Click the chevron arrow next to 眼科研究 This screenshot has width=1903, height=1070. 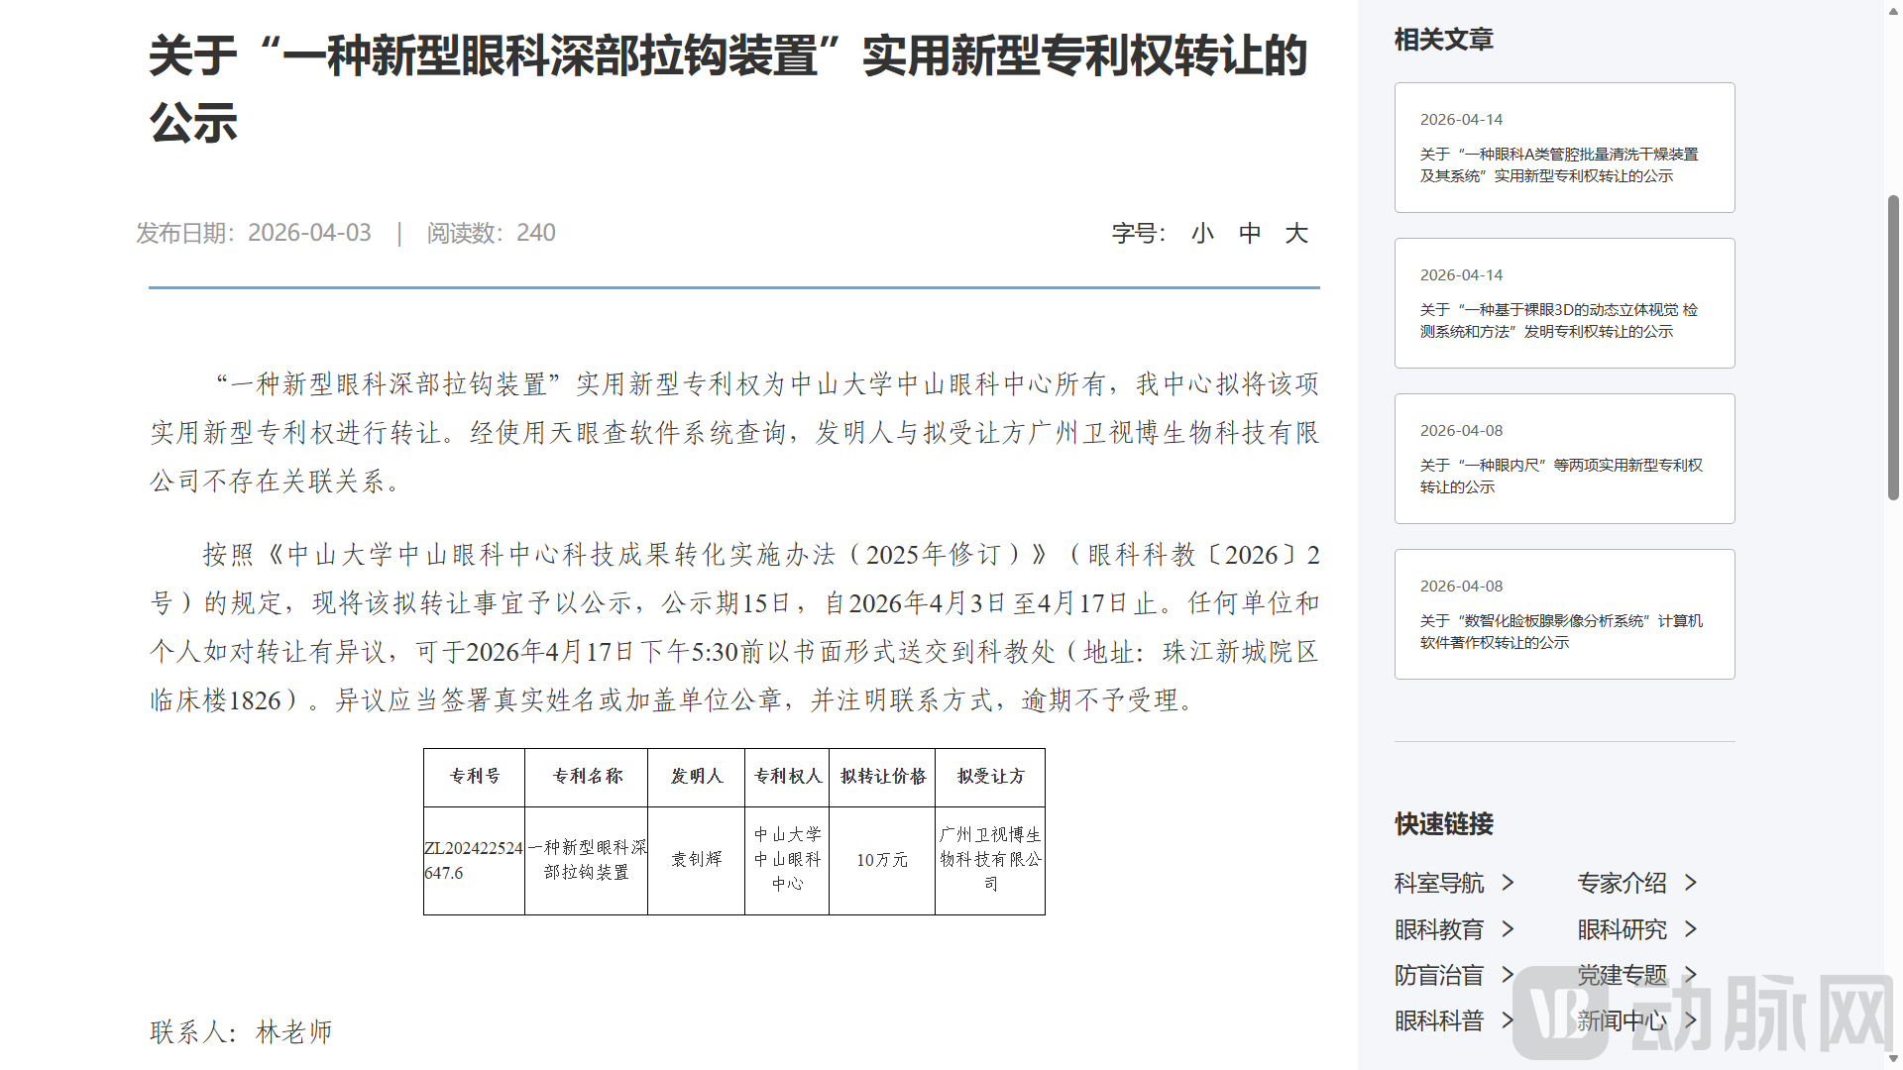[x=1691, y=928]
